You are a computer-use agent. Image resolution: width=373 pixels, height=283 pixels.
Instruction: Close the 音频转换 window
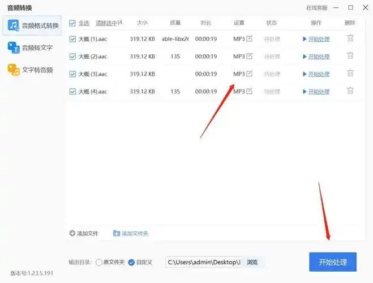pos(366,7)
